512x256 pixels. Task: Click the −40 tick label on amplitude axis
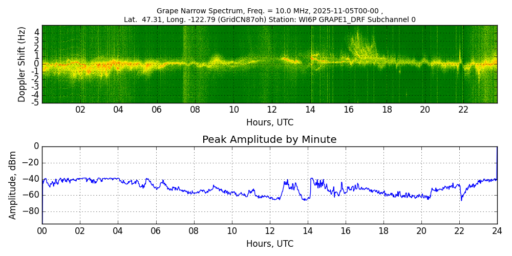[32, 179]
